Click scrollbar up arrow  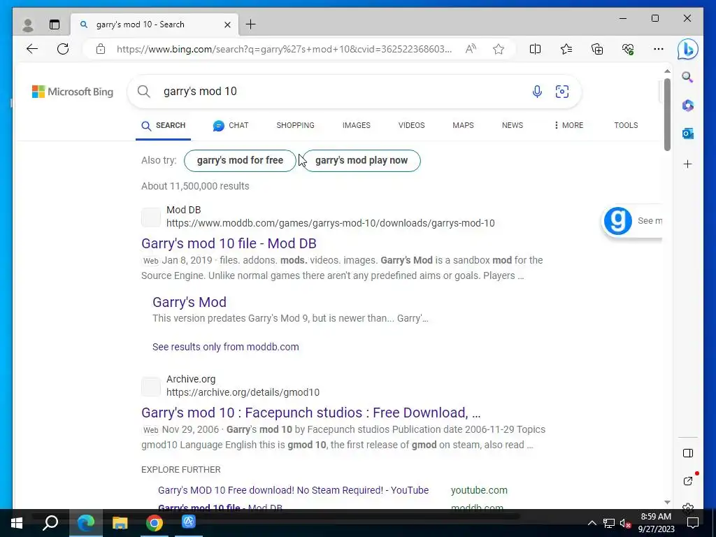[x=667, y=71]
